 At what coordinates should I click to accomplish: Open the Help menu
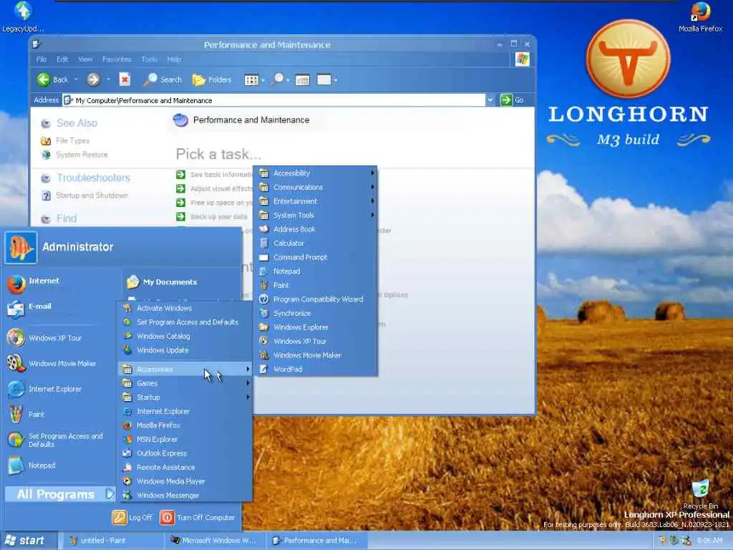[174, 59]
